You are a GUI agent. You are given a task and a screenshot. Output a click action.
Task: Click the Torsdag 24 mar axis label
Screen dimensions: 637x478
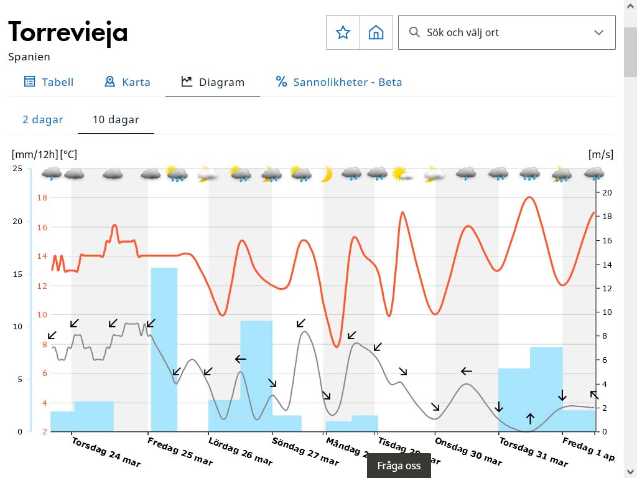[x=106, y=451]
